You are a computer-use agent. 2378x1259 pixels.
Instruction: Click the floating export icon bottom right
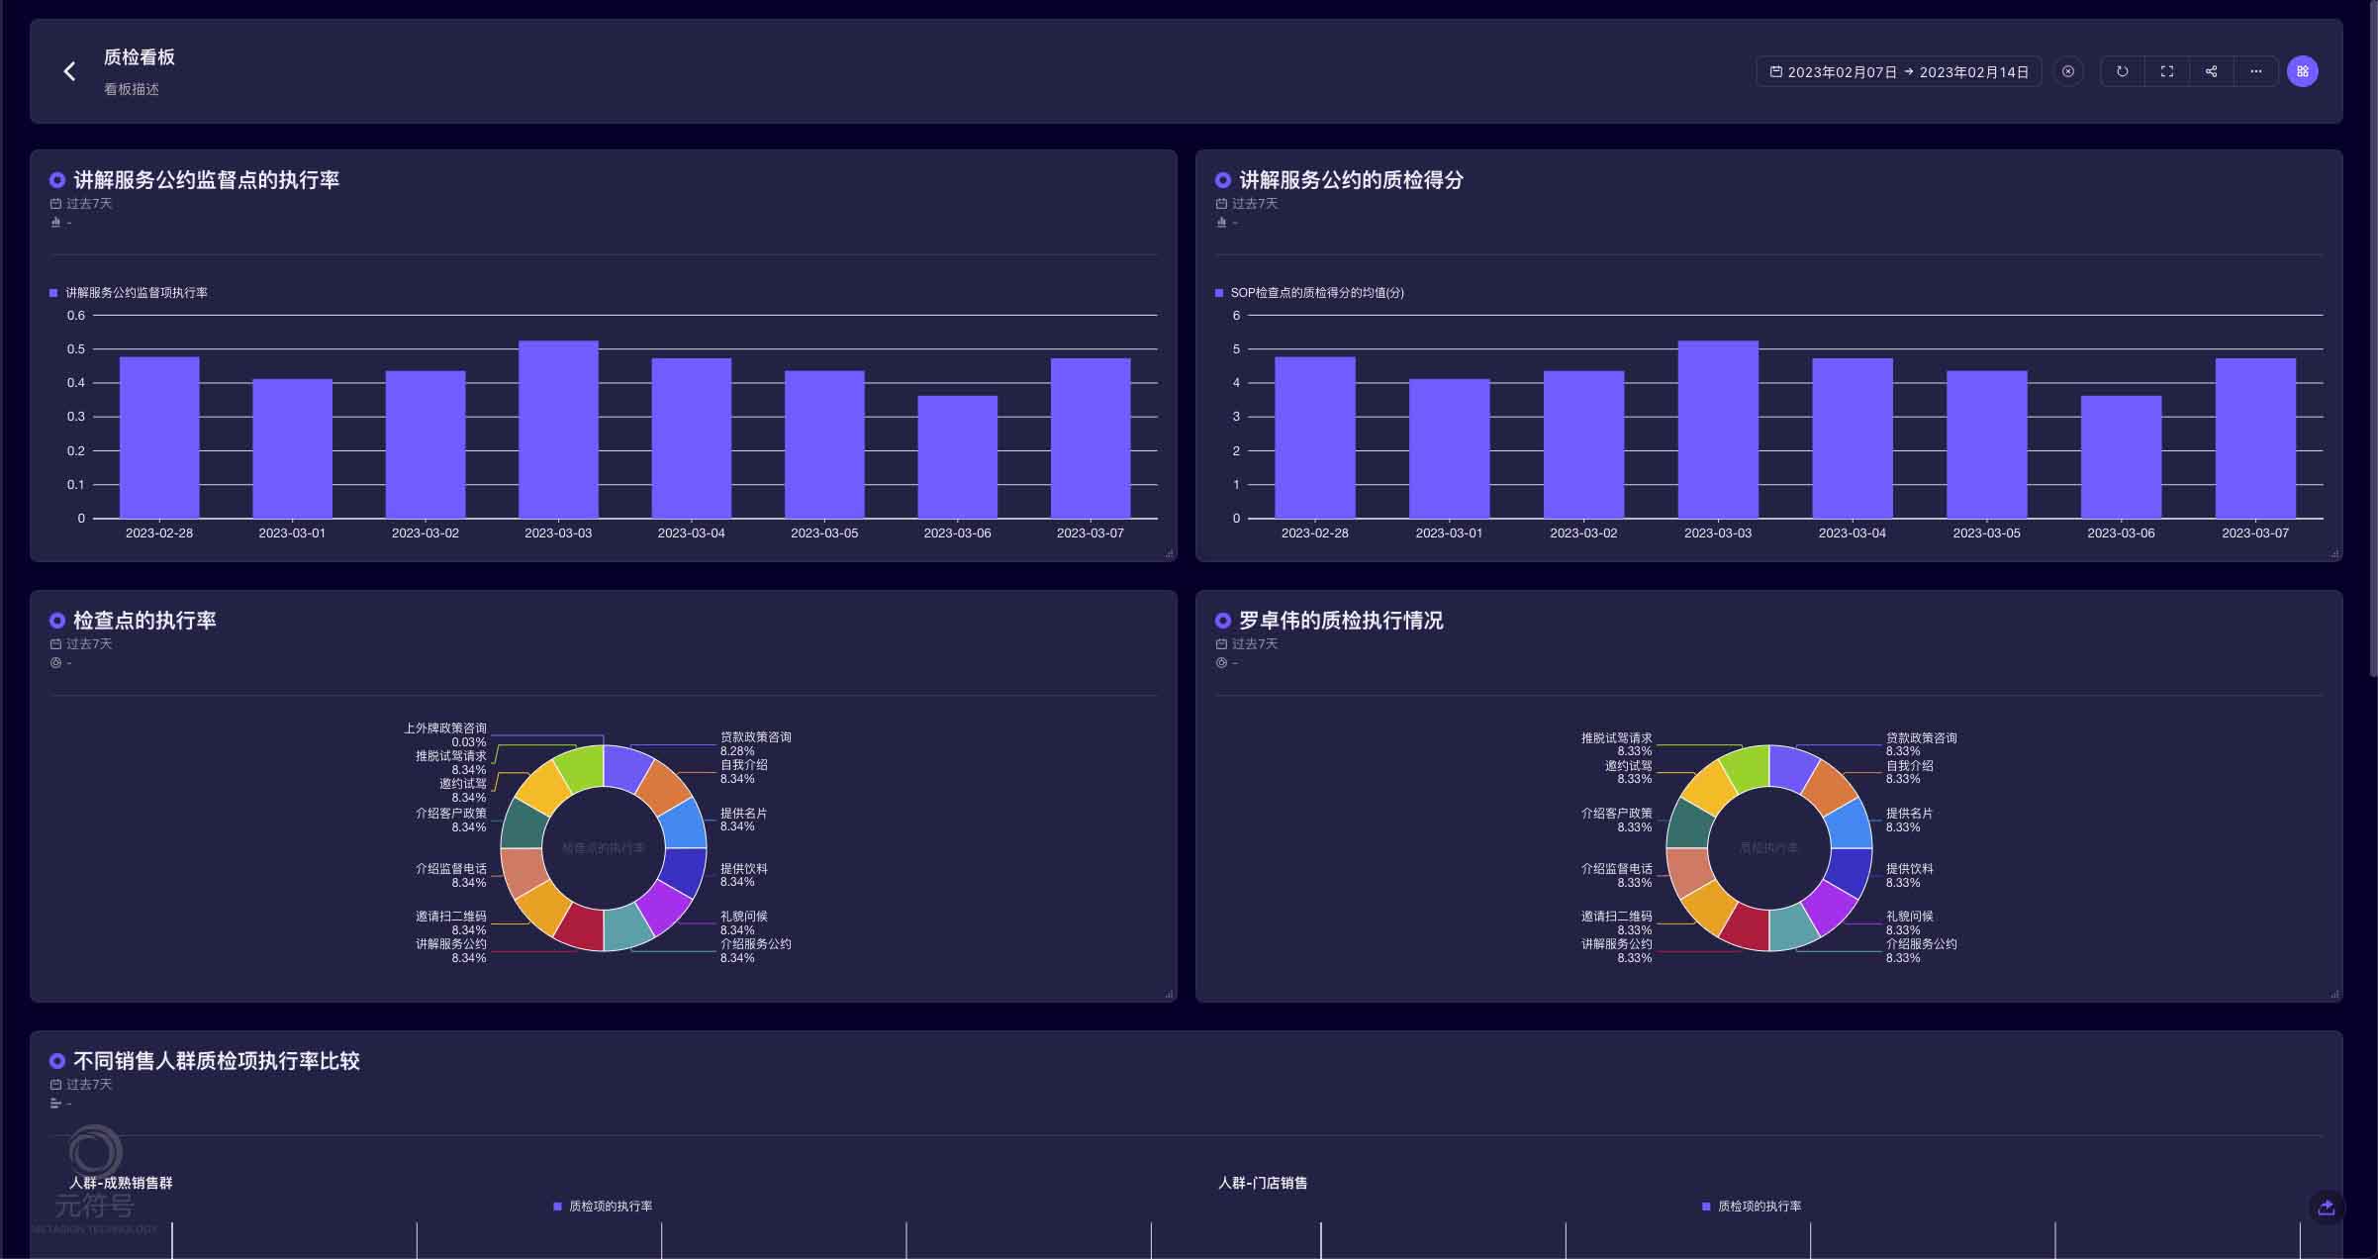(x=2326, y=1208)
